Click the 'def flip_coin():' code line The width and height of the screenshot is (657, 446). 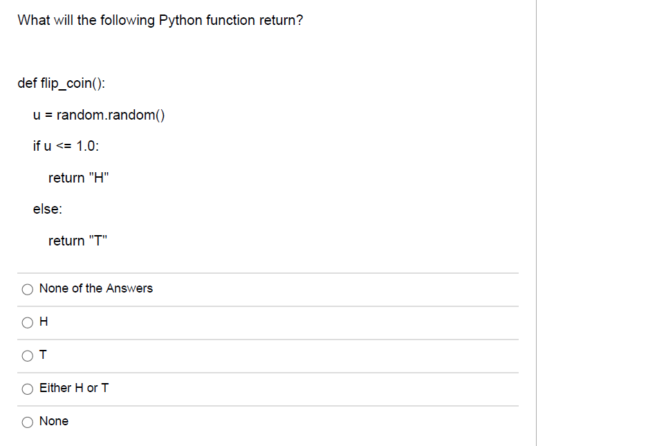click(61, 83)
